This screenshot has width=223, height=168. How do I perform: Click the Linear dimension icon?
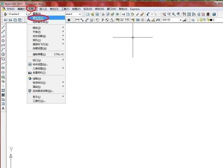point(77,20)
